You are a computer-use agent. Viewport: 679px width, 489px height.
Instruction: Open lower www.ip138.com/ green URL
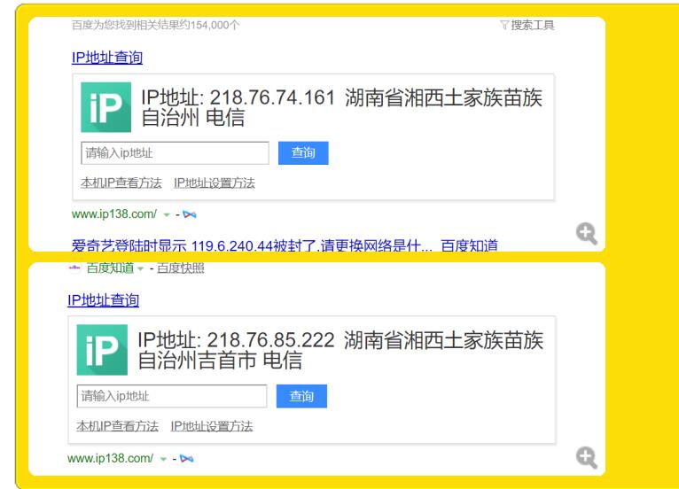(111, 458)
